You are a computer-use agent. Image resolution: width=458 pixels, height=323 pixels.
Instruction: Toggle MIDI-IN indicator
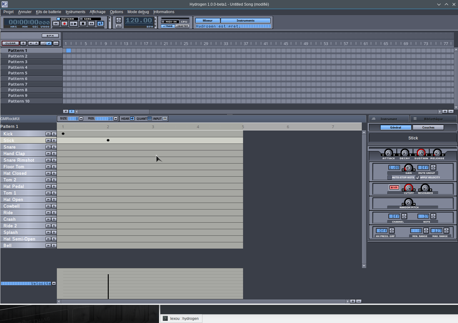[x=169, y=22]
